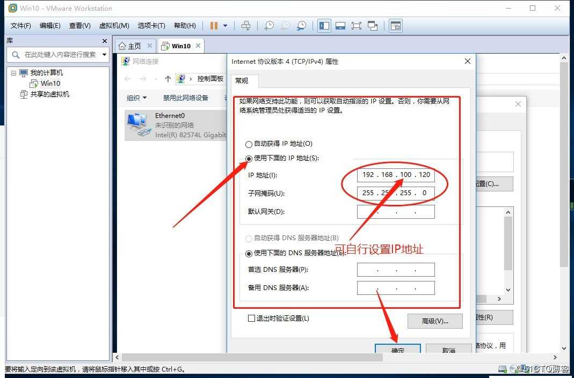Click the 首选 DNS 服务器 field
This screenshot has width=574, height=378.
pos(396,270)
